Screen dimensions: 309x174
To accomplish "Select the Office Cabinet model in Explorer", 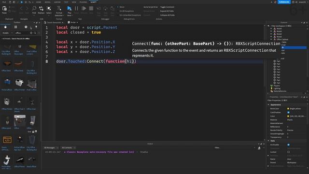I will coord(282,40).
